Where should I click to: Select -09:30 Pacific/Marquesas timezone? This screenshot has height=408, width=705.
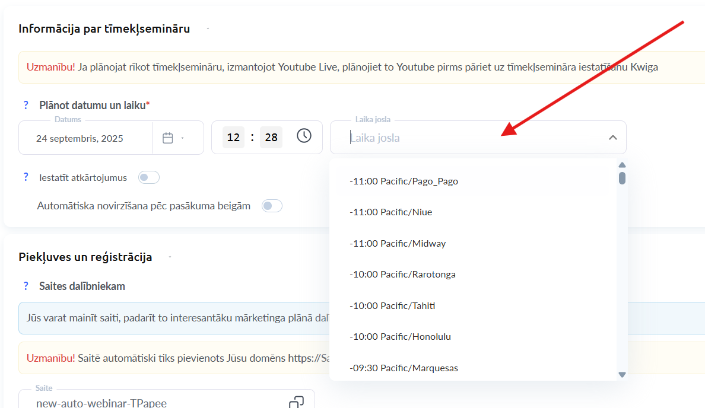click(404, 368)
